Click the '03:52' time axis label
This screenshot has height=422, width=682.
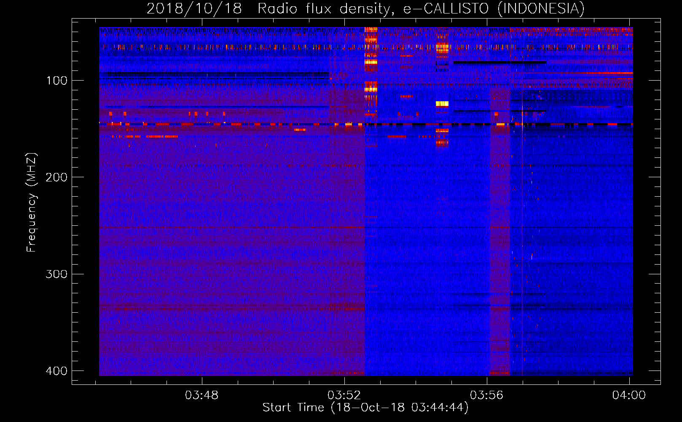(344, 395)
